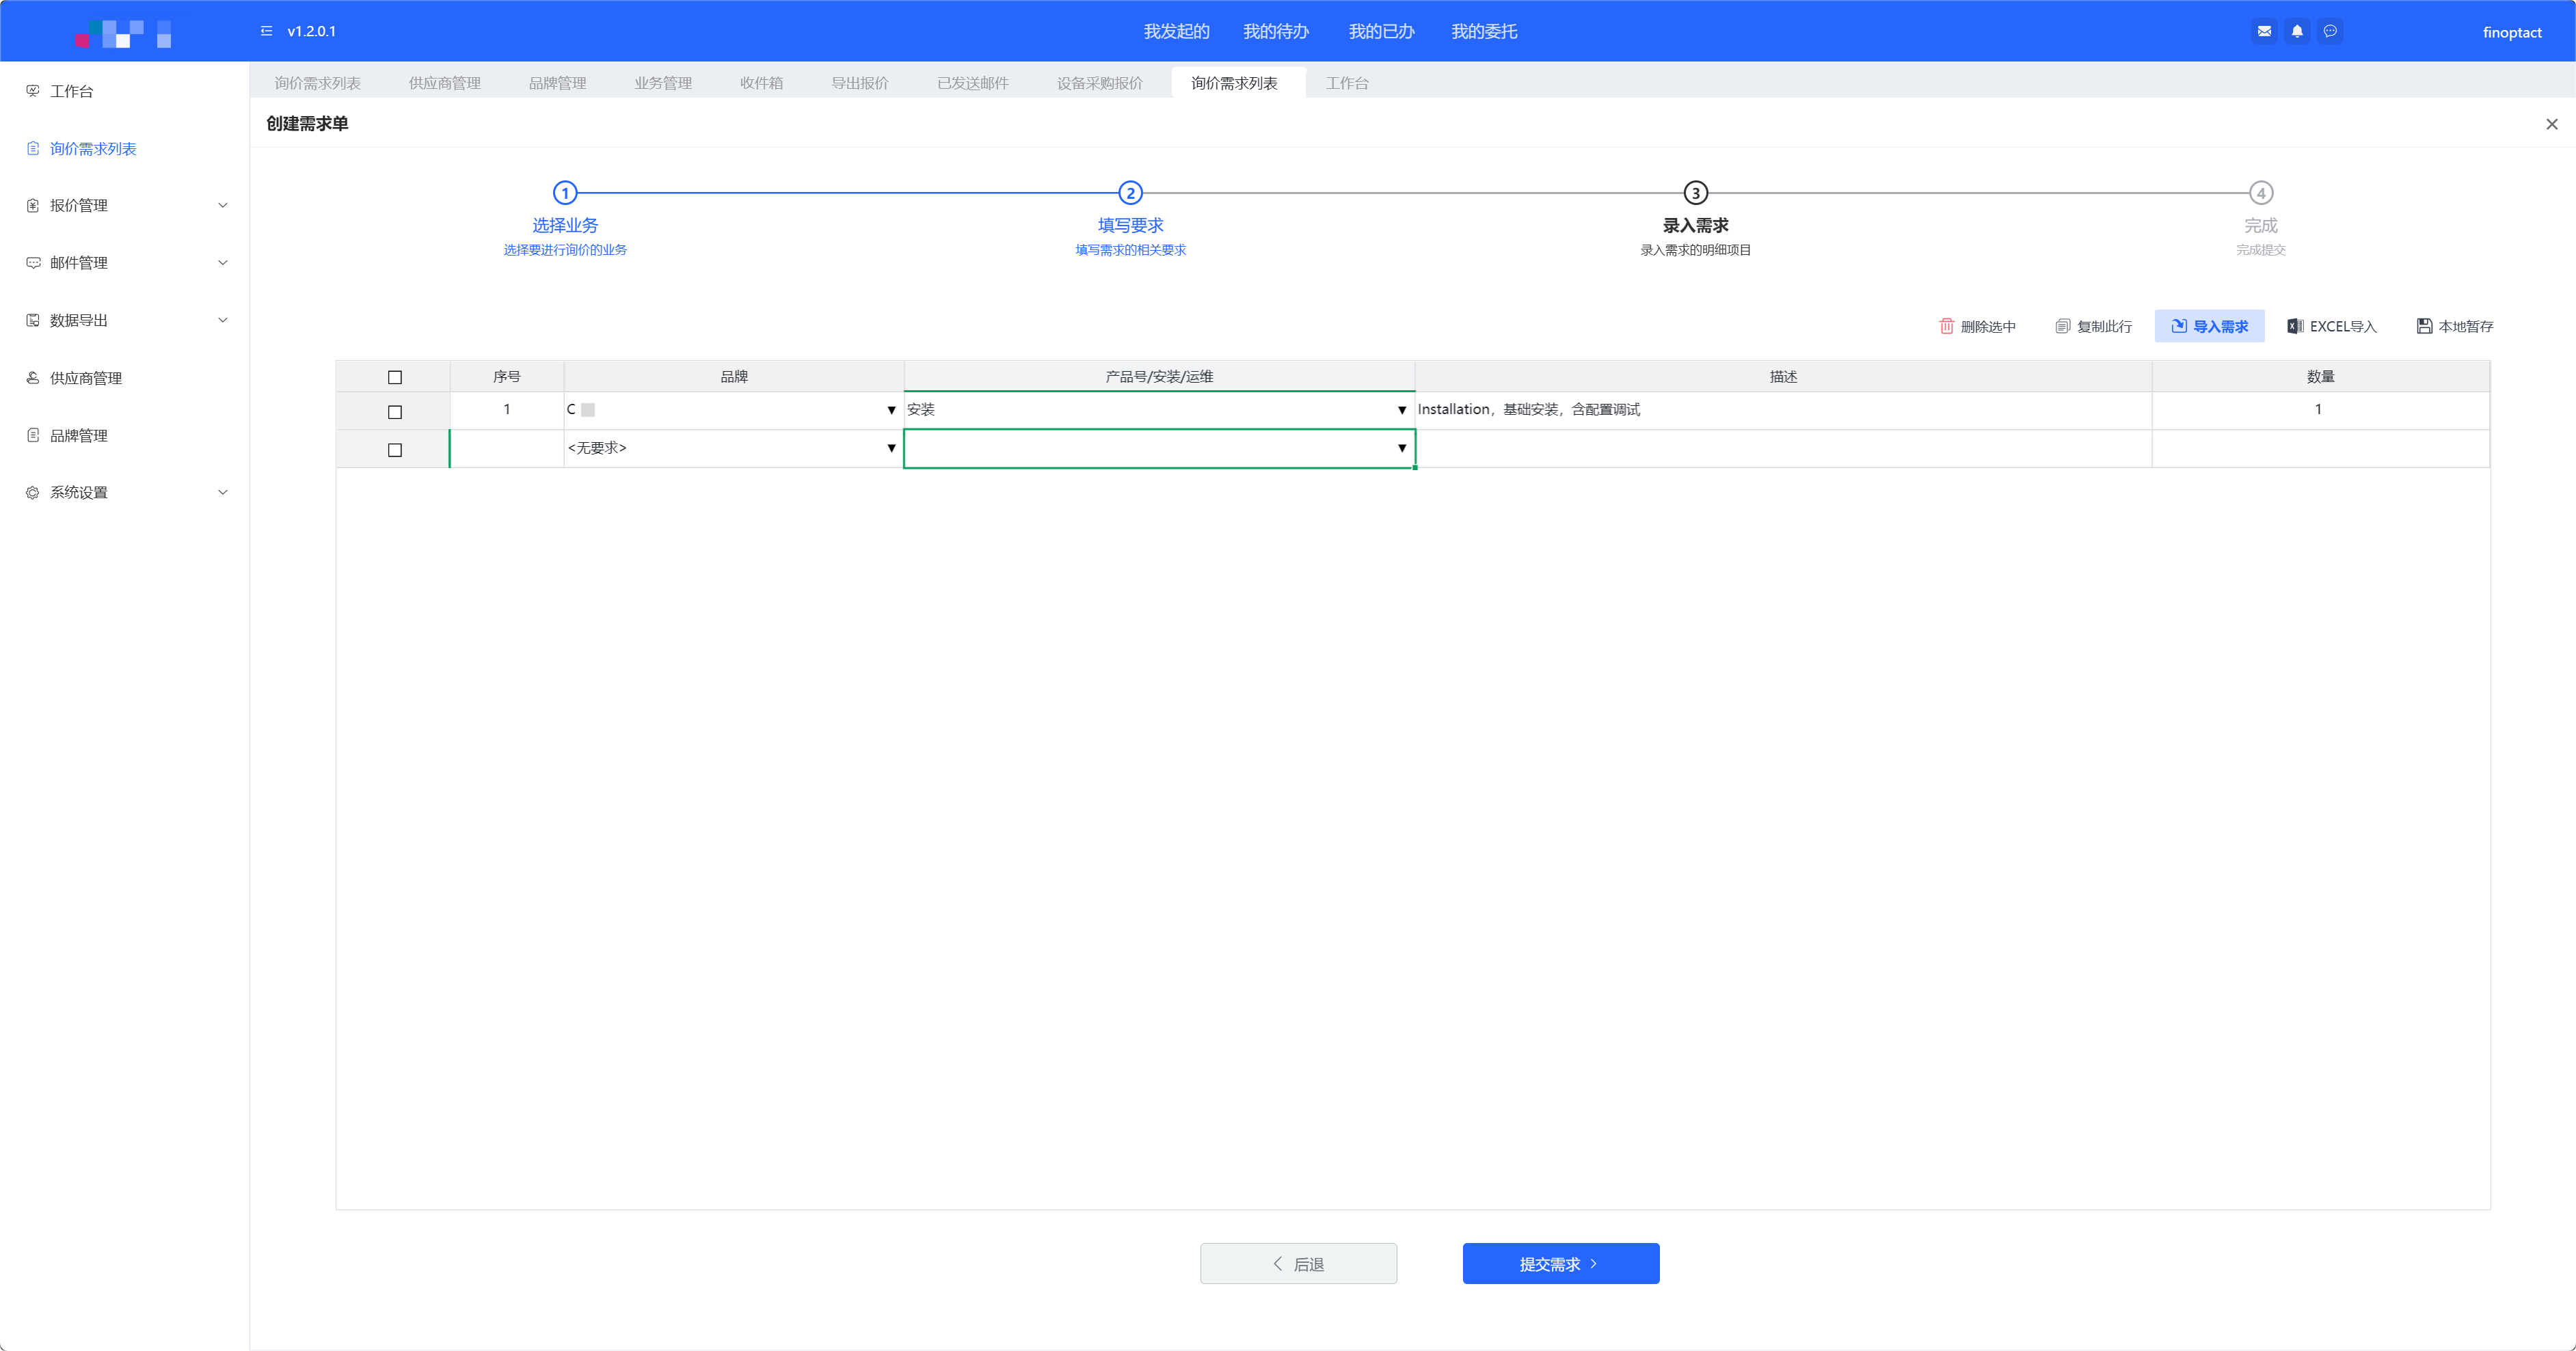Open the 我的待办 top menu
The image size is (2576, 1351).
coord(1275,31)
